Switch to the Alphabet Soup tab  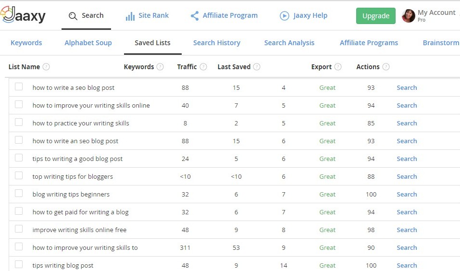click(88, 43)
